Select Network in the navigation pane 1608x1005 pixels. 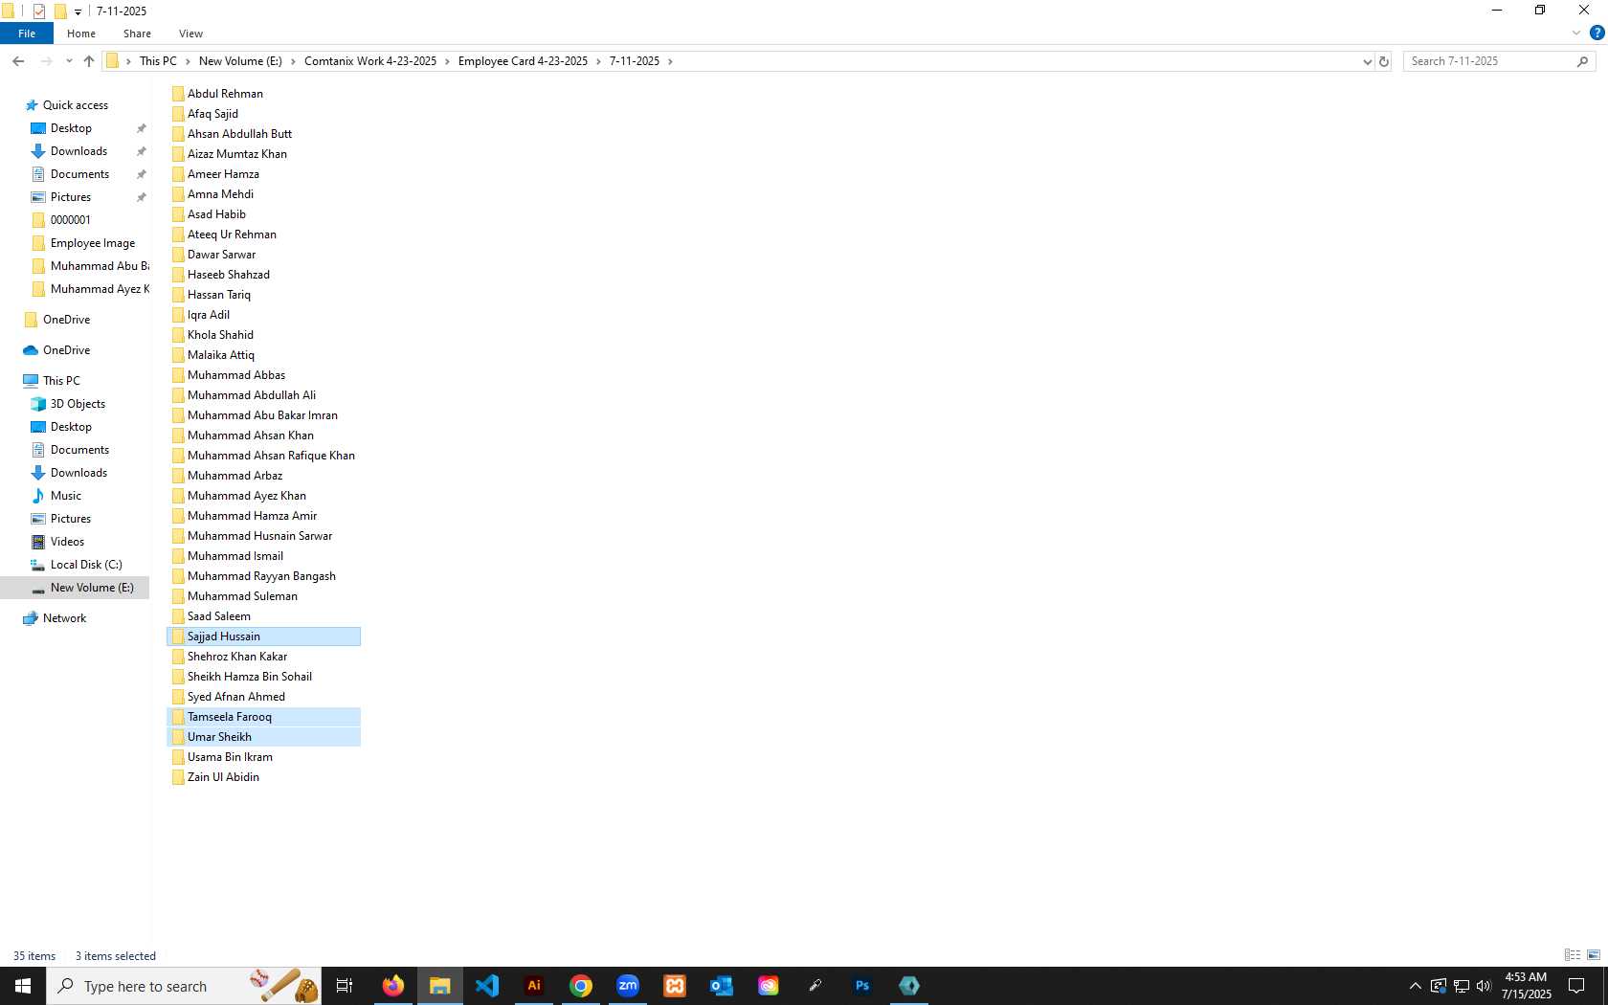click(x=64, y=618)
